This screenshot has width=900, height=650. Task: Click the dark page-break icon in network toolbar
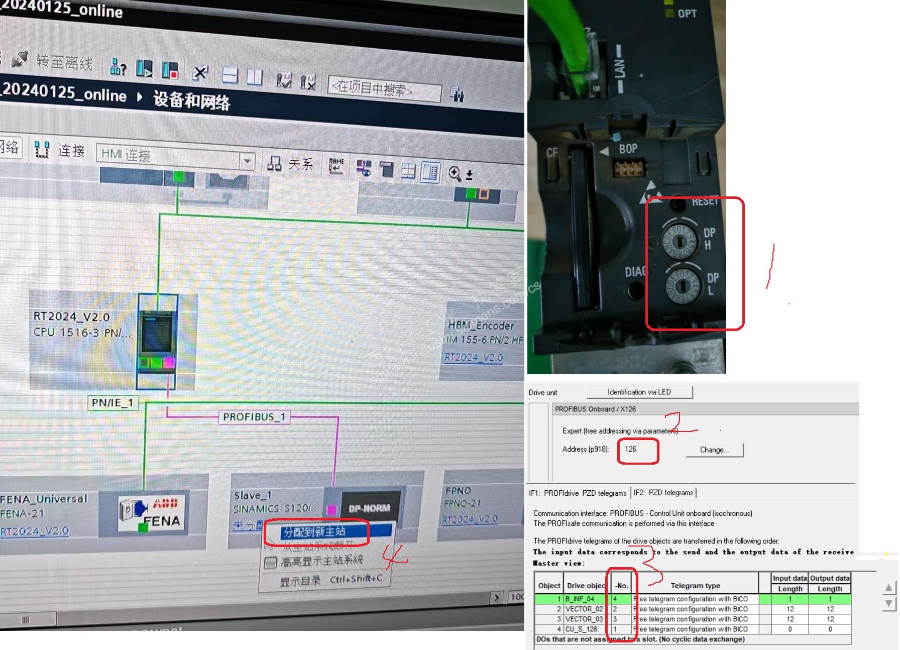(x=386, y=169)
